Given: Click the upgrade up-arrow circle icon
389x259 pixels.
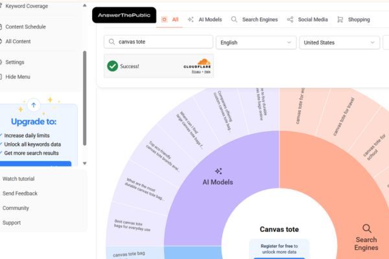Looking at the screenshot, I should (x=34, y=105).
